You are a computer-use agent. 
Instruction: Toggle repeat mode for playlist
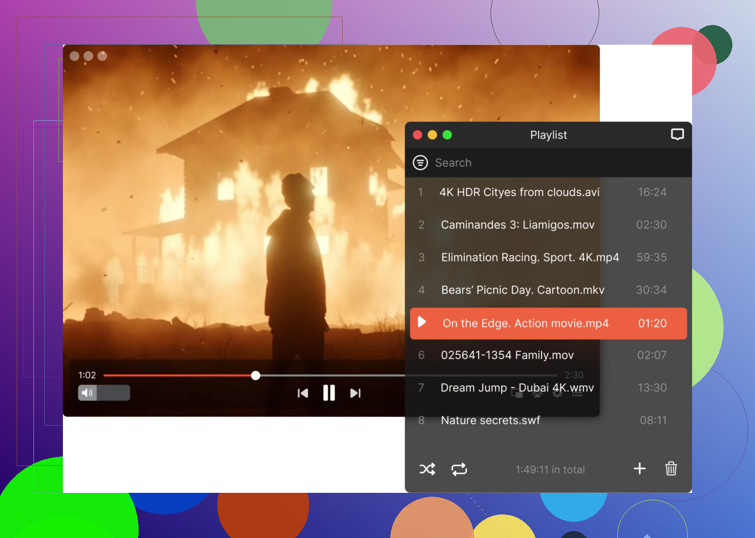(x=459, y=469)
